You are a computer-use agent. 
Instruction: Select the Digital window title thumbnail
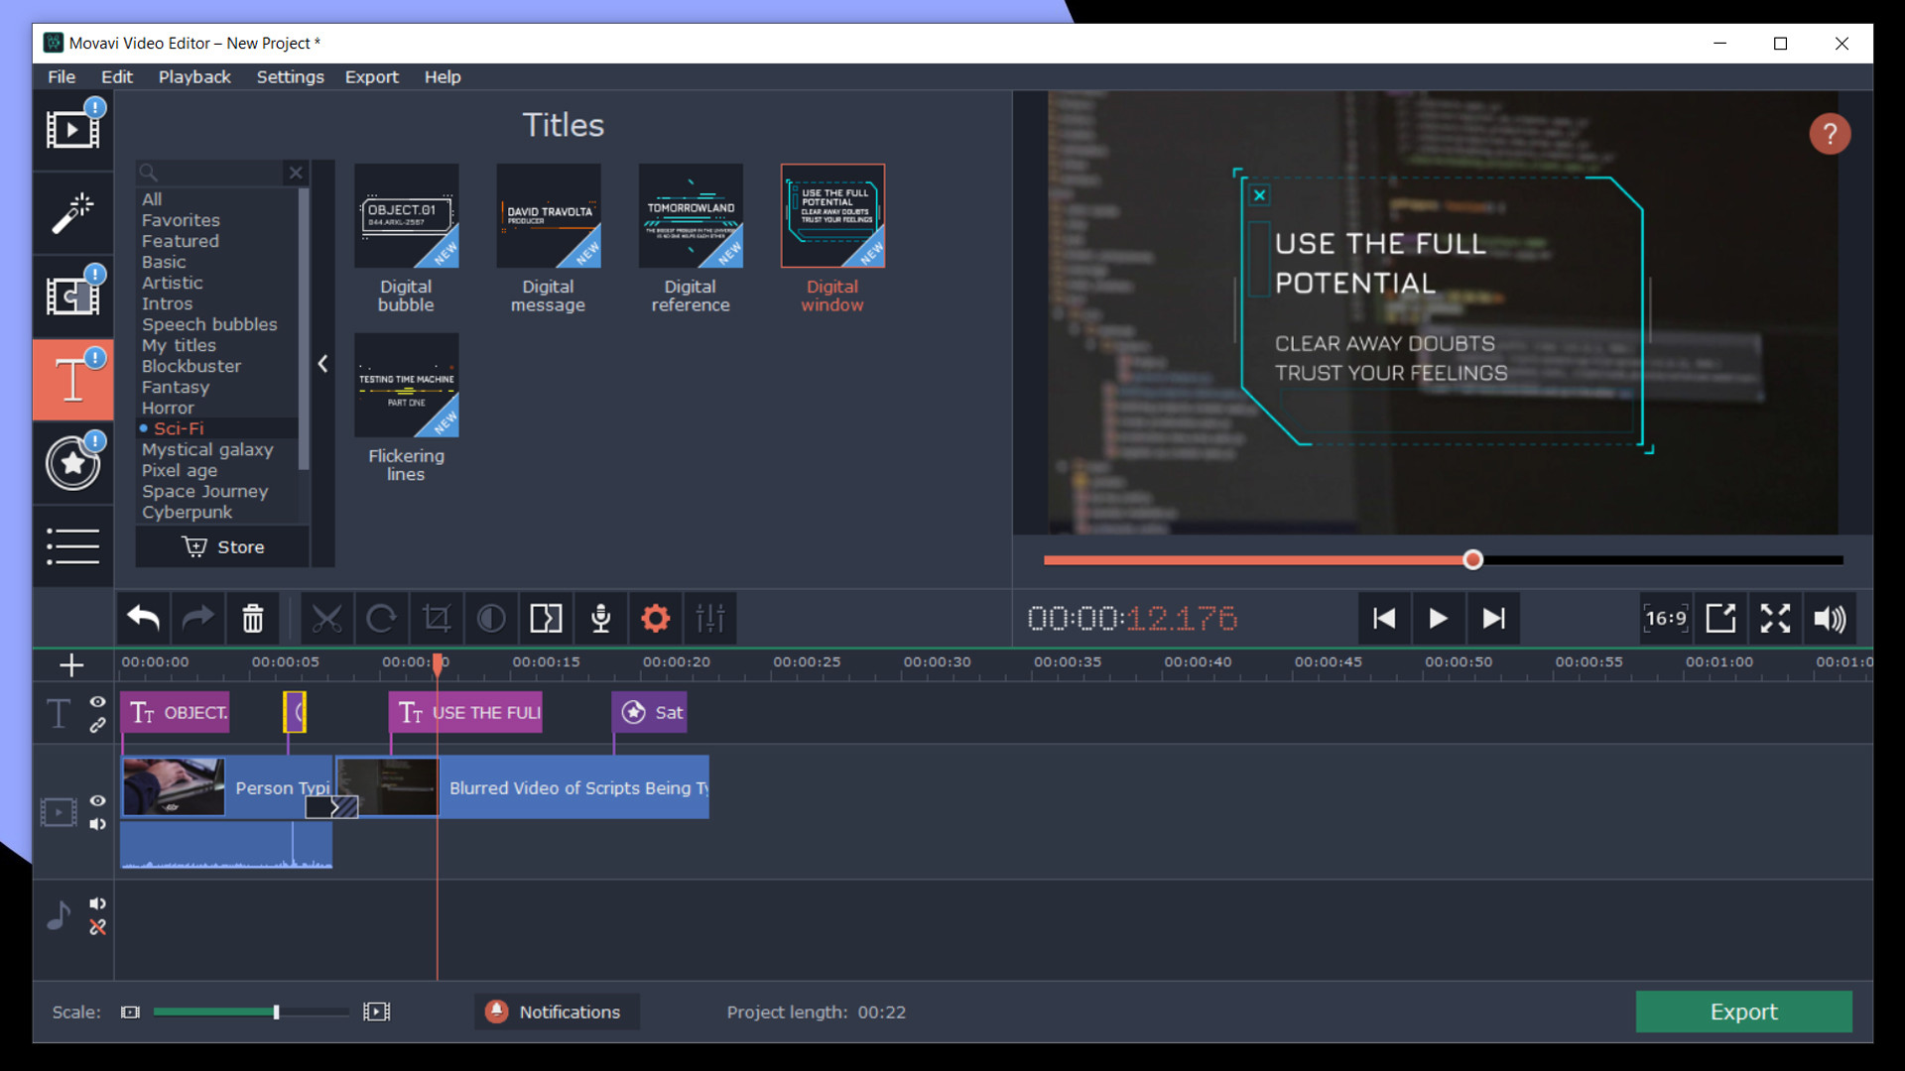point(832,215)
